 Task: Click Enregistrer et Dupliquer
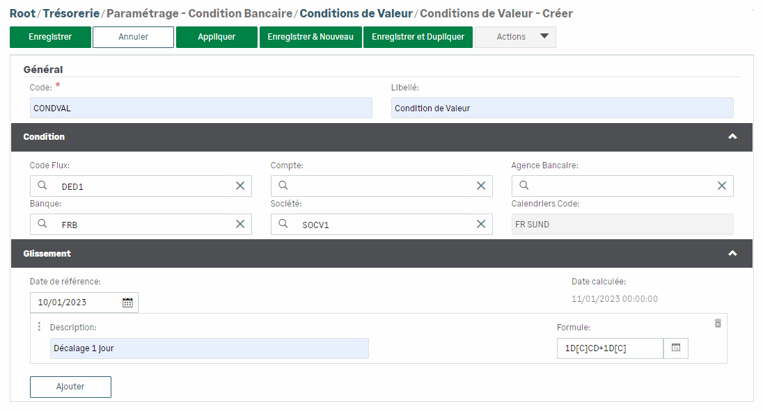coord(418,37)
